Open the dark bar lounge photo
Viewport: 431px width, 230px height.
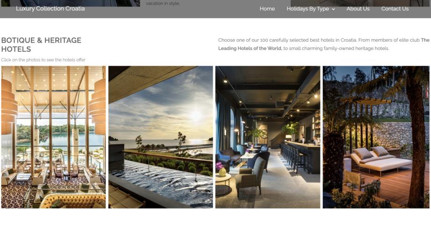coord(268,137)
